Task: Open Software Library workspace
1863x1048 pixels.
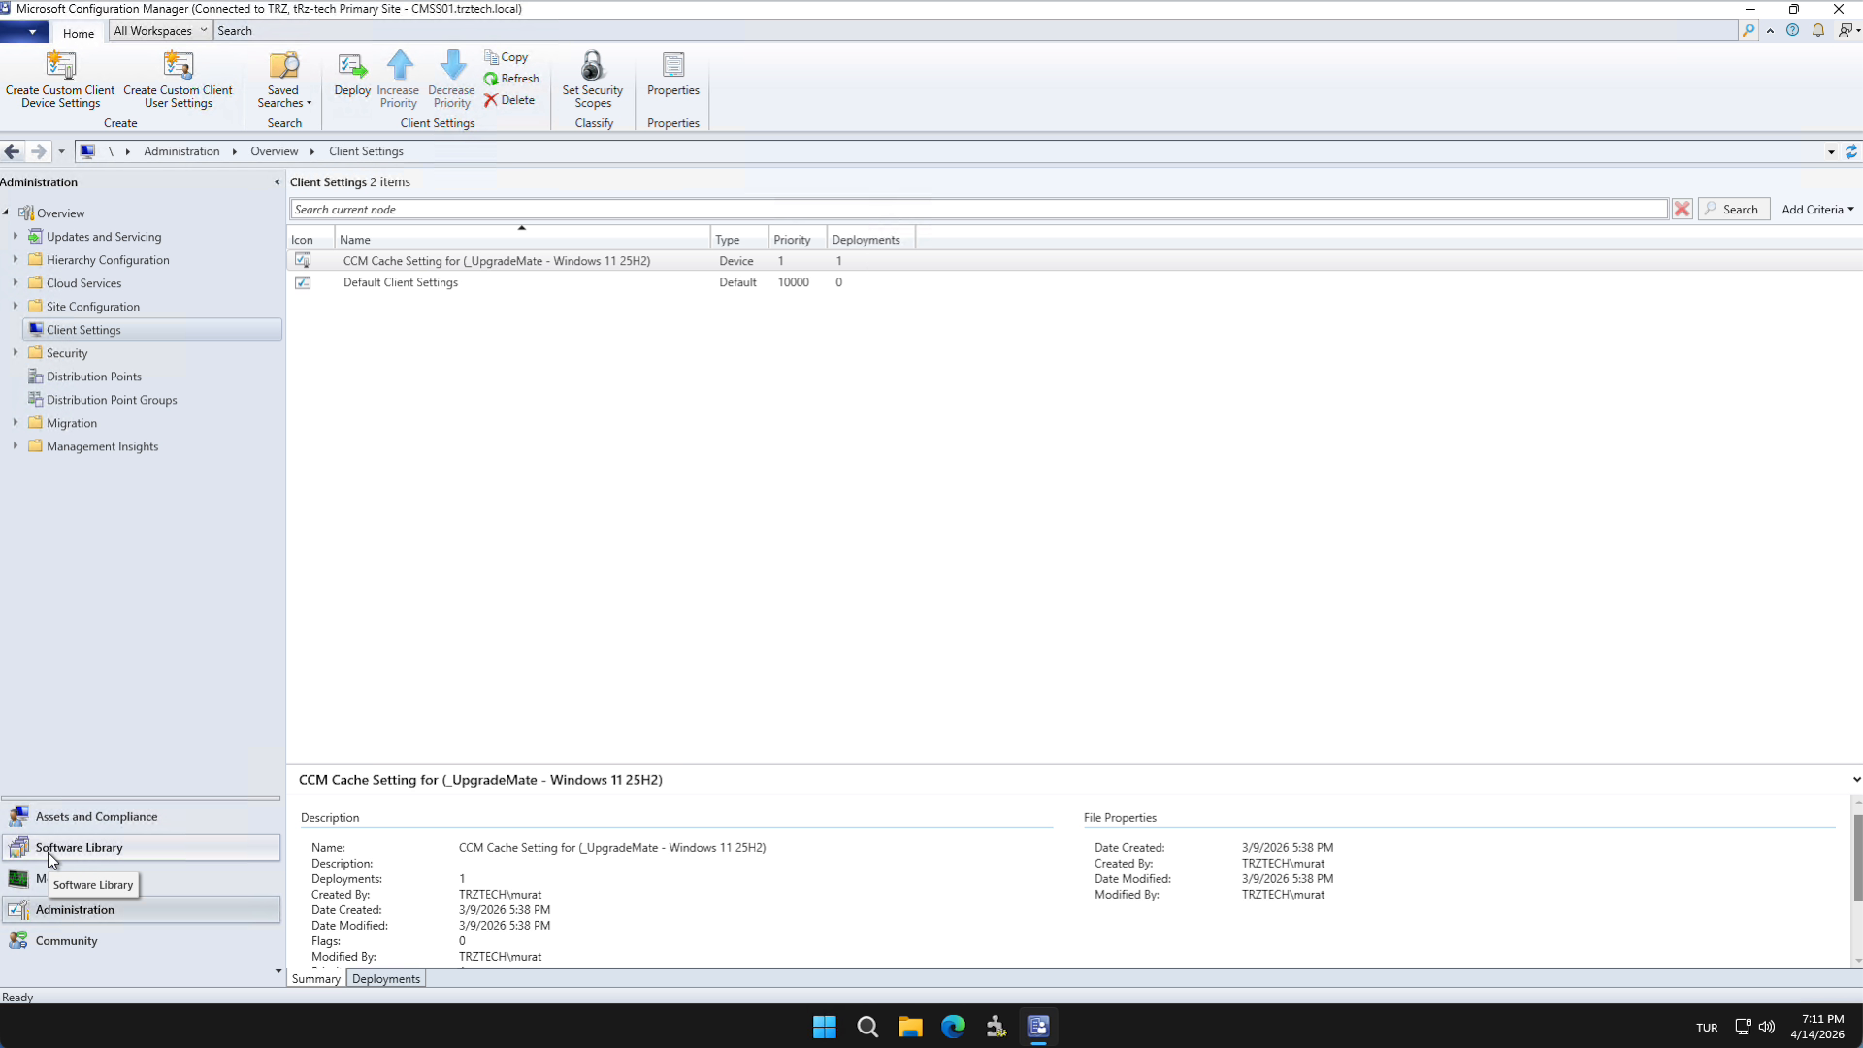Action: pyautogui.click(x=141, y=847)
